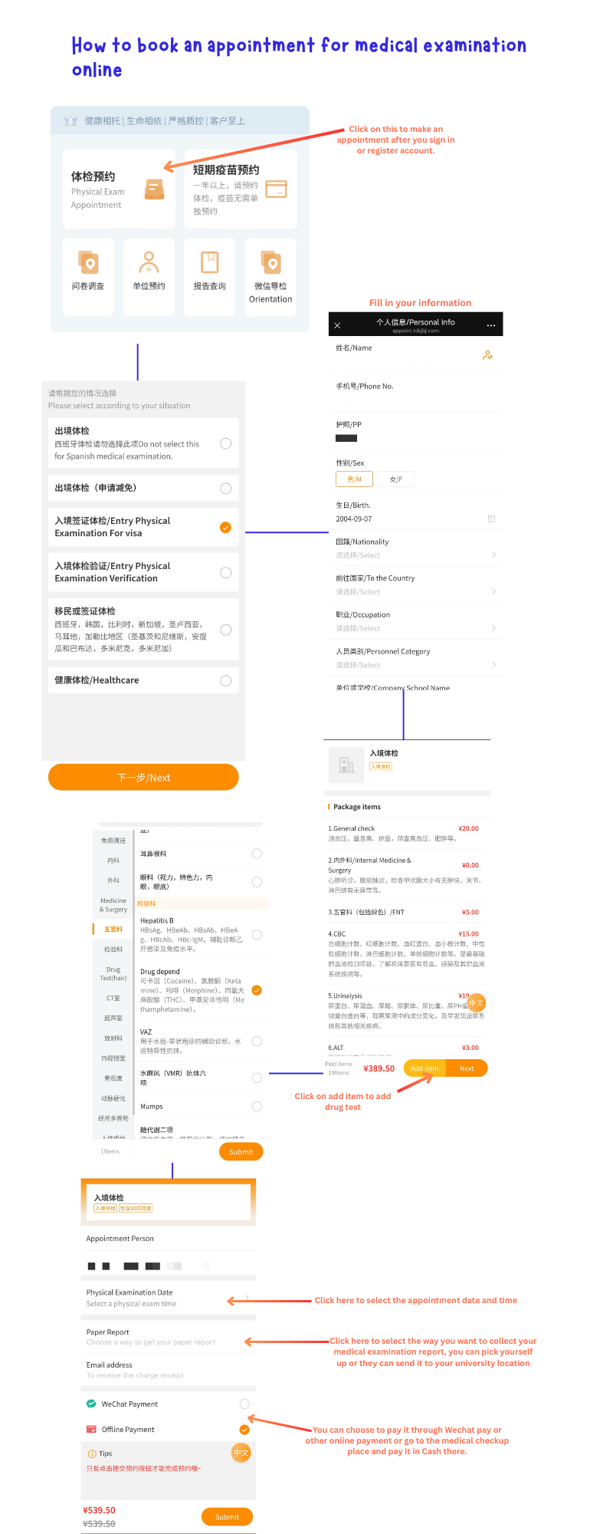Open the three-dot menu in Personal Info header
613x1534 pixels.
(x=491, y=325)
